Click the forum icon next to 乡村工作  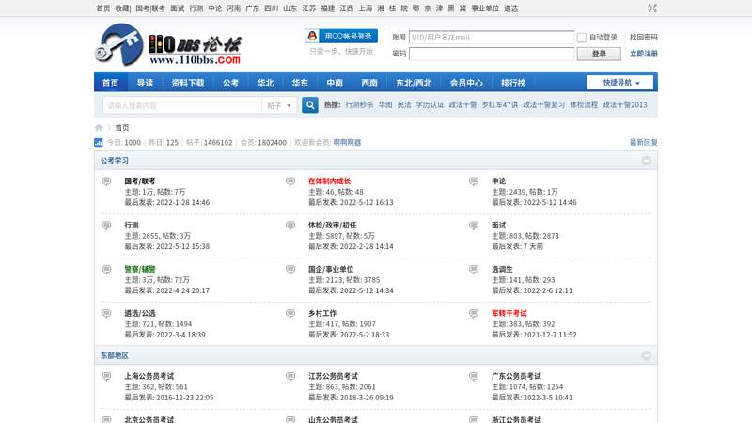pyautogui.click(x=290, y=314)
